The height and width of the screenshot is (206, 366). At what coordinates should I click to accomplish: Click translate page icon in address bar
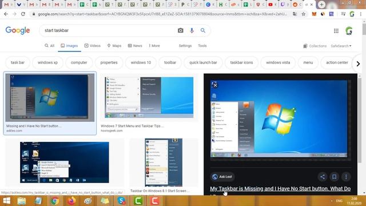click(295, 14)
